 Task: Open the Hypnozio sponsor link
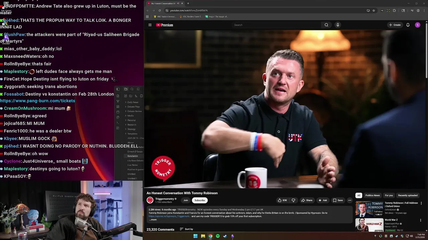[169, 216]
